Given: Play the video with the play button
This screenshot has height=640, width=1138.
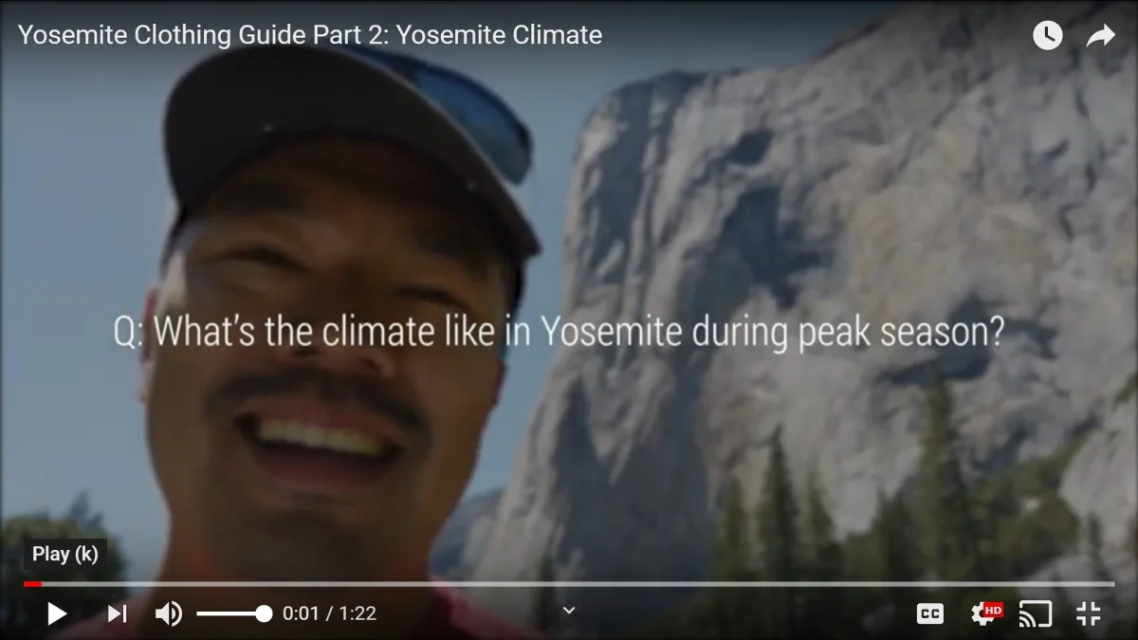Looking at the screenshot, I should pos(57,613).
